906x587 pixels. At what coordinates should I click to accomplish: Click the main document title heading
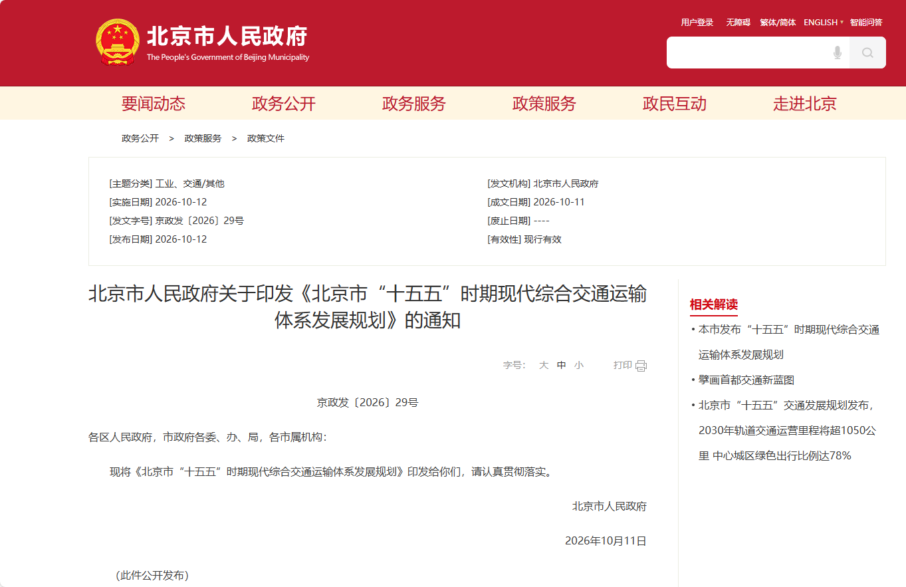pos(368,307)
